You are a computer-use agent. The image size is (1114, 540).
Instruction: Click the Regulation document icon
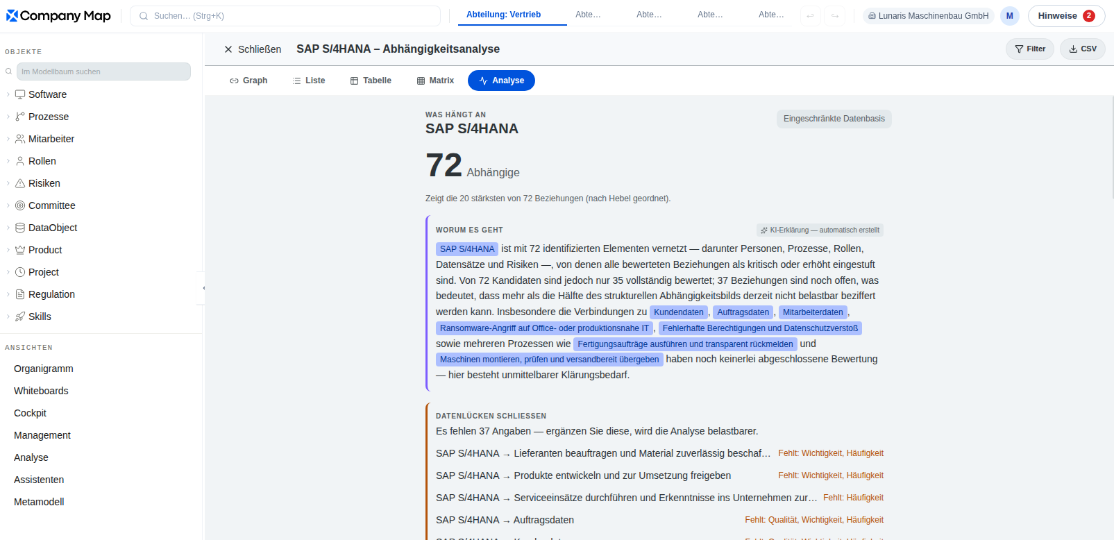coord(20,294)
